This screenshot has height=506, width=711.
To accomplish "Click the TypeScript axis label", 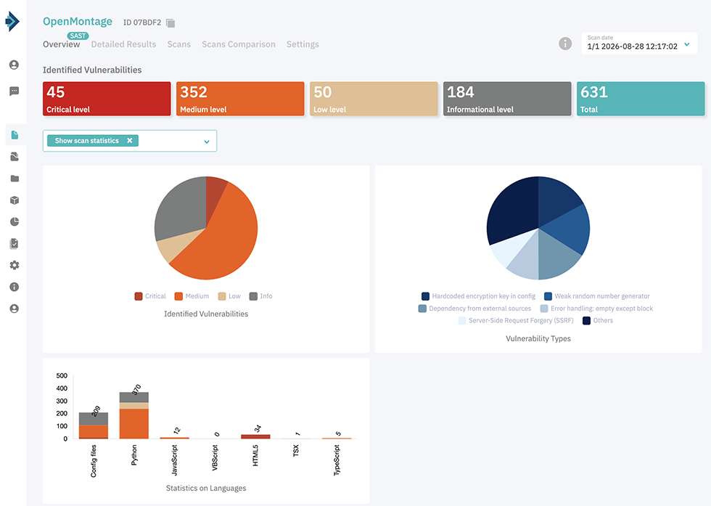I will [337, 460].
